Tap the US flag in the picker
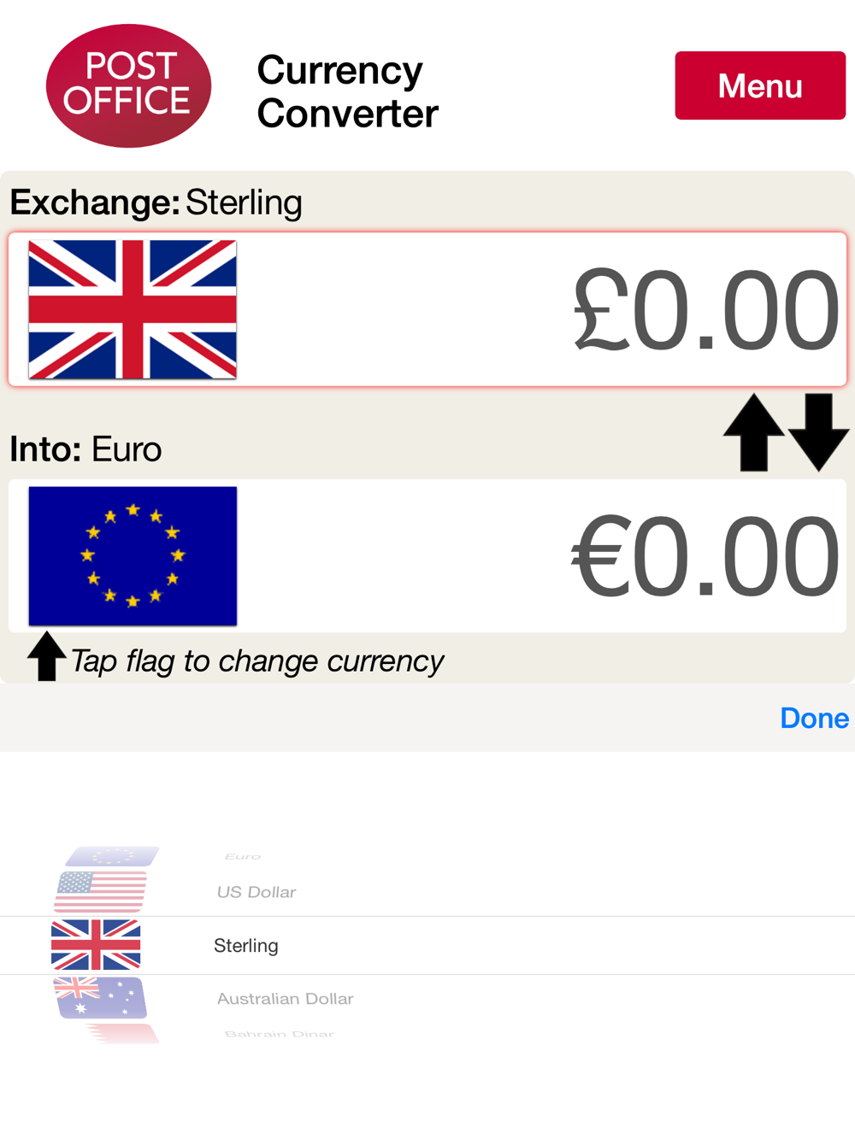This screenshot has height=1139, width=855. (x=101, y=891)
